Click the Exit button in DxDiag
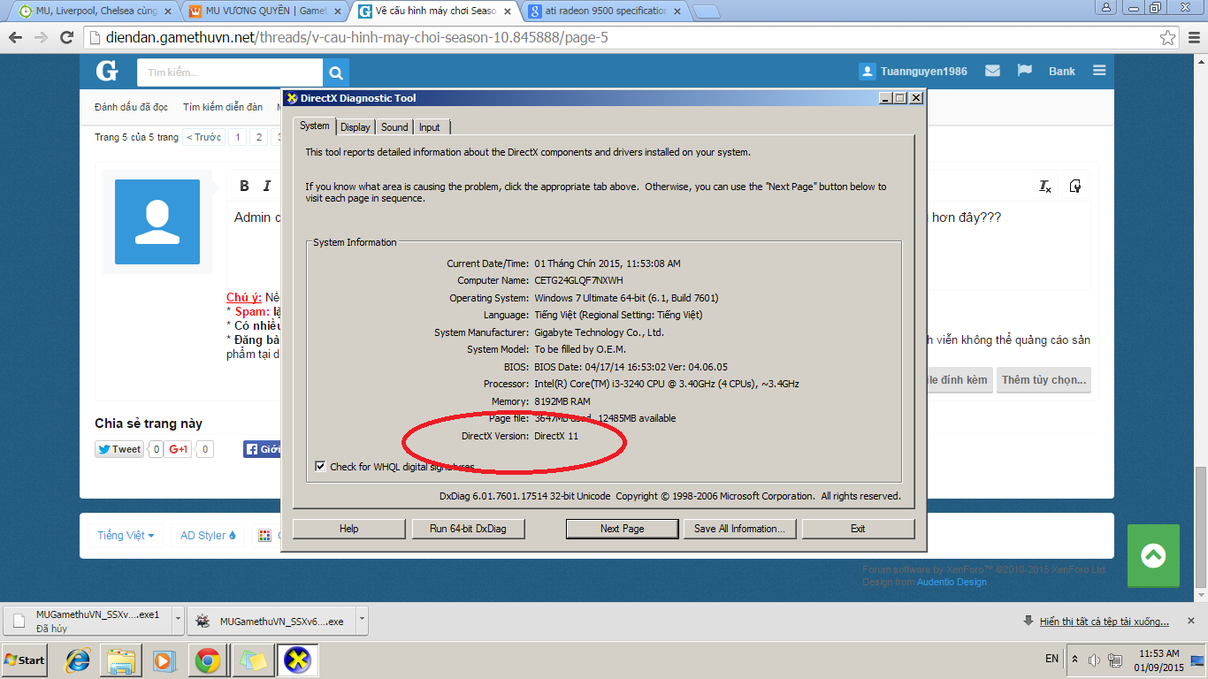Image resolution: width=1208 pixels, height=679 pixels. tap(858, 529)
